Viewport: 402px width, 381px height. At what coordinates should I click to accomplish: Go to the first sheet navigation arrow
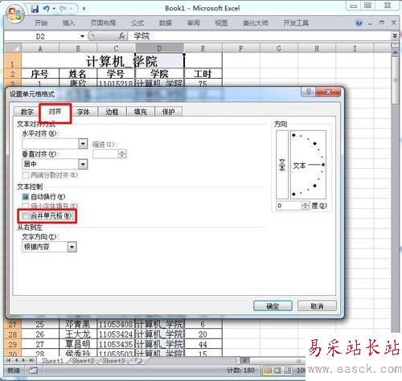(8, 361)
